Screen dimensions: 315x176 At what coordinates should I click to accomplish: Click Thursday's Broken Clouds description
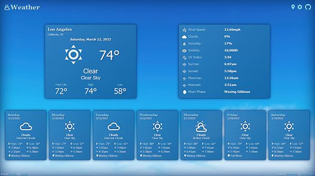tap(201, 138)
